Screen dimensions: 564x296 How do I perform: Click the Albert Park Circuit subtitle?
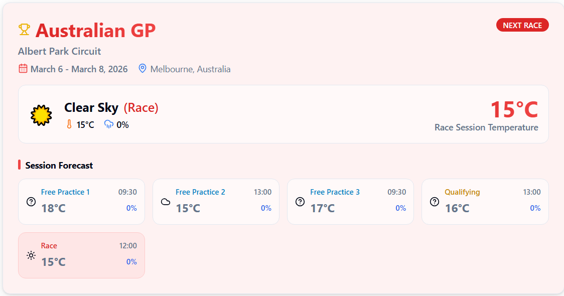tap(59, 51)
